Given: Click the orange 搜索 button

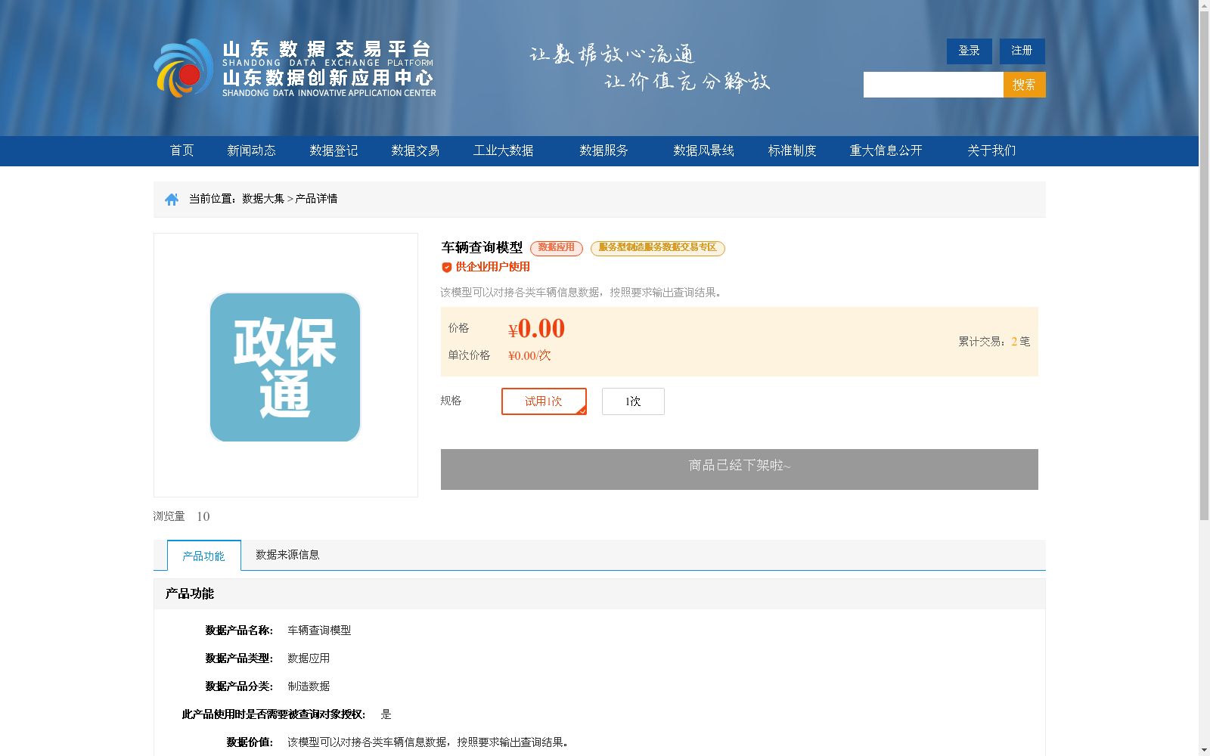Looking at the screenshot, I should pos(1024,85).
